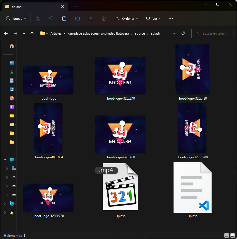Click the first yellow folder in sidebar
237x239 pixels.
pos(12,116)
